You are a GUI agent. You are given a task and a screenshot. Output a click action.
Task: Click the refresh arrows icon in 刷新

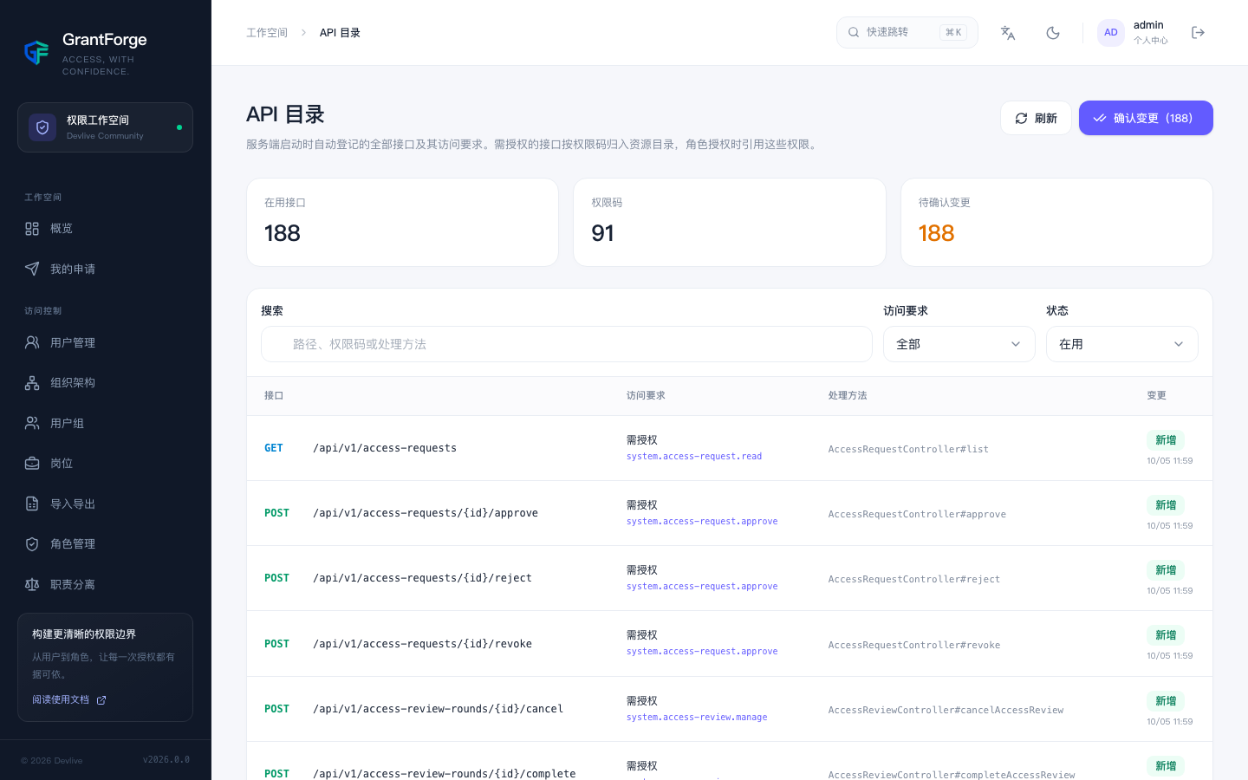point(1021,118)
